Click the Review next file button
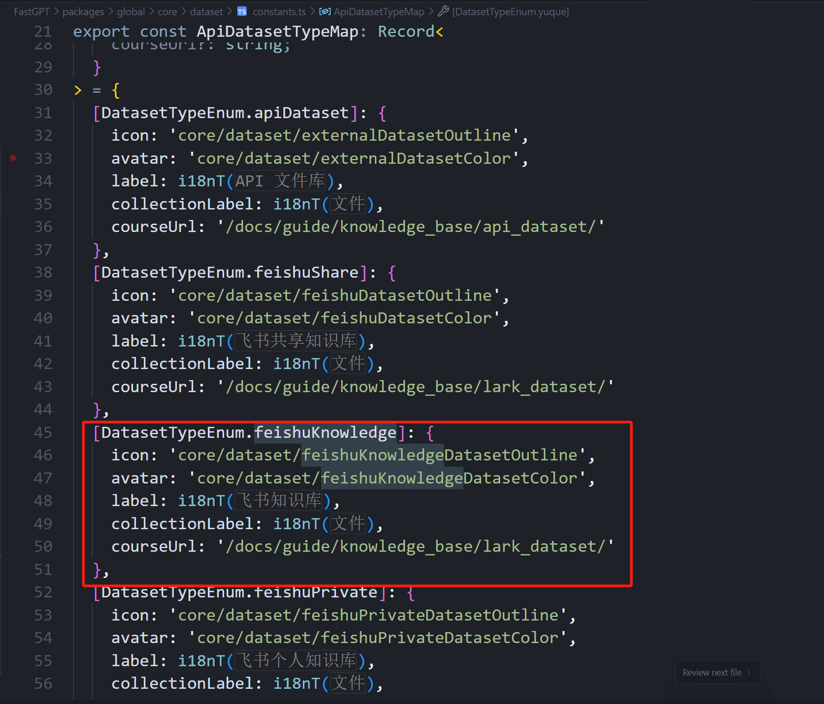 point(712,673)
